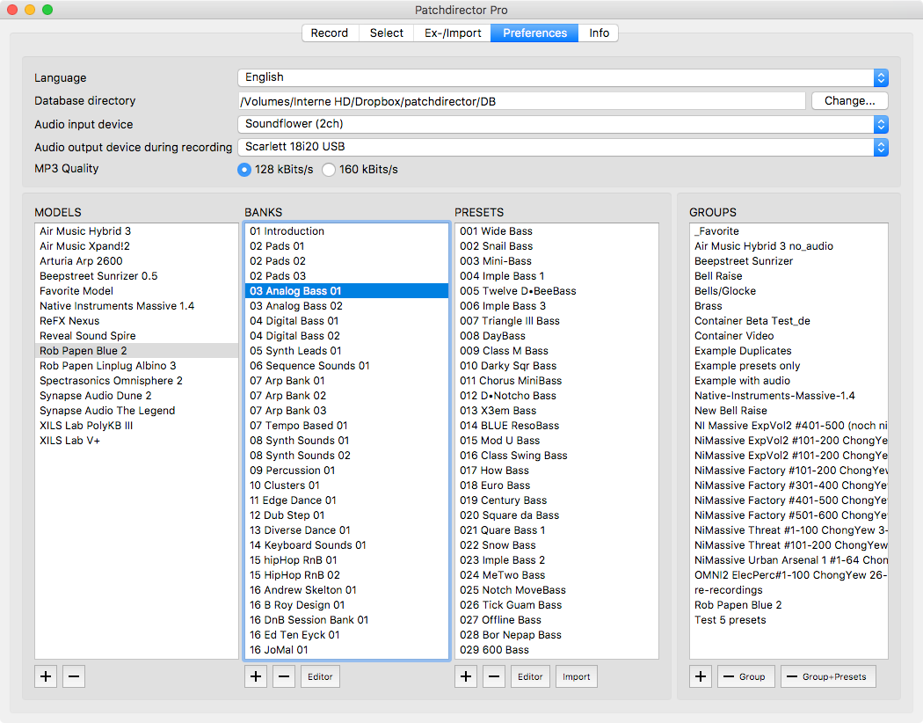Remove the selected preset with the minus button
The image size is (923, 723).
pyautogui.click(x=494, y=676)
